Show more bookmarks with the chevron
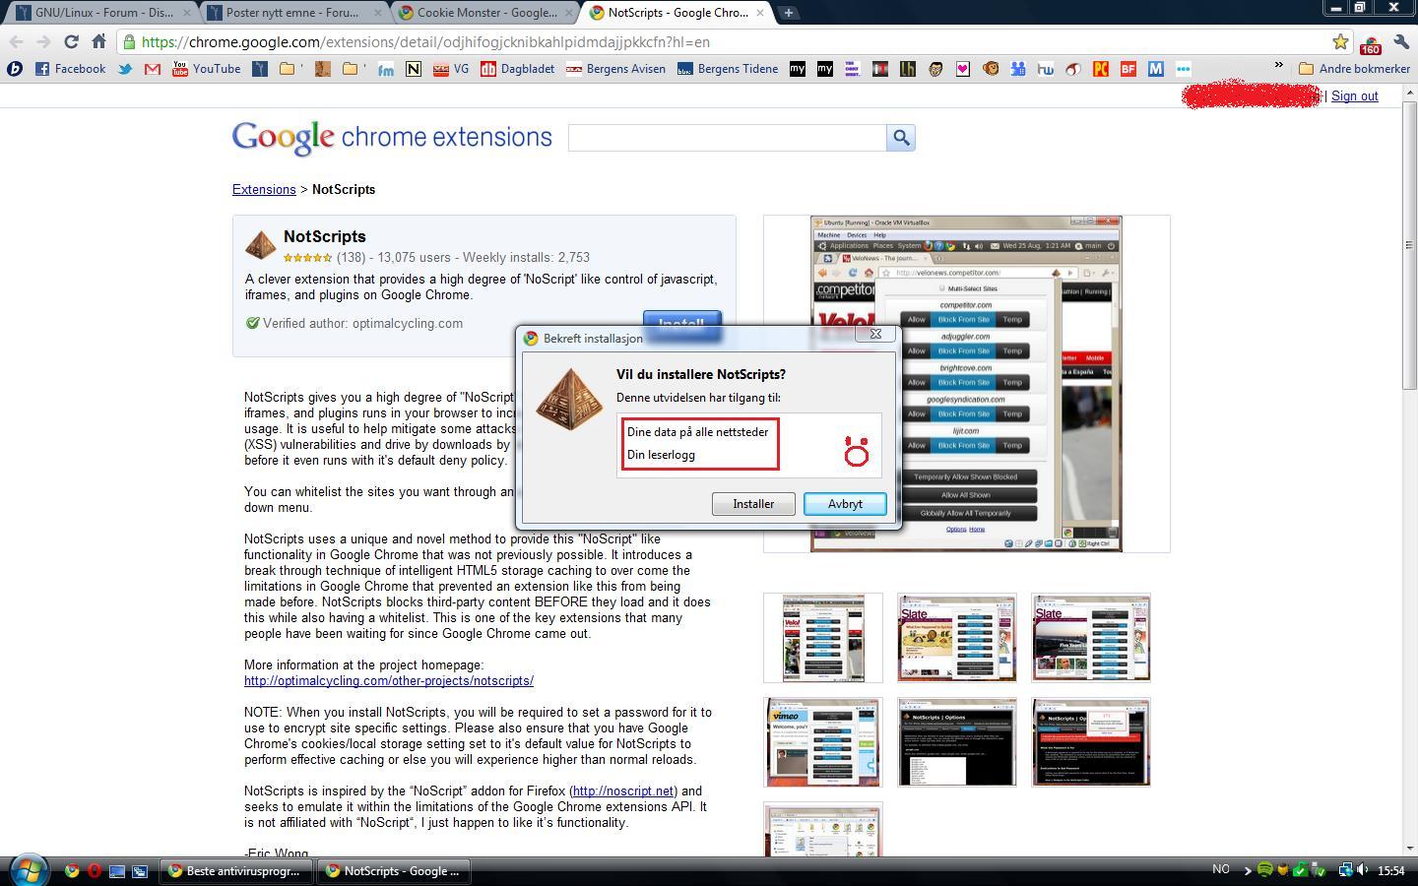Image resolution: width=1418 pixels, height=886 pixels. coord(1279,67)
